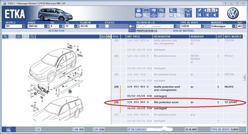The height and width of the screenshot is (134, 248).
Task: Click the car info icon
Action: 154,15
